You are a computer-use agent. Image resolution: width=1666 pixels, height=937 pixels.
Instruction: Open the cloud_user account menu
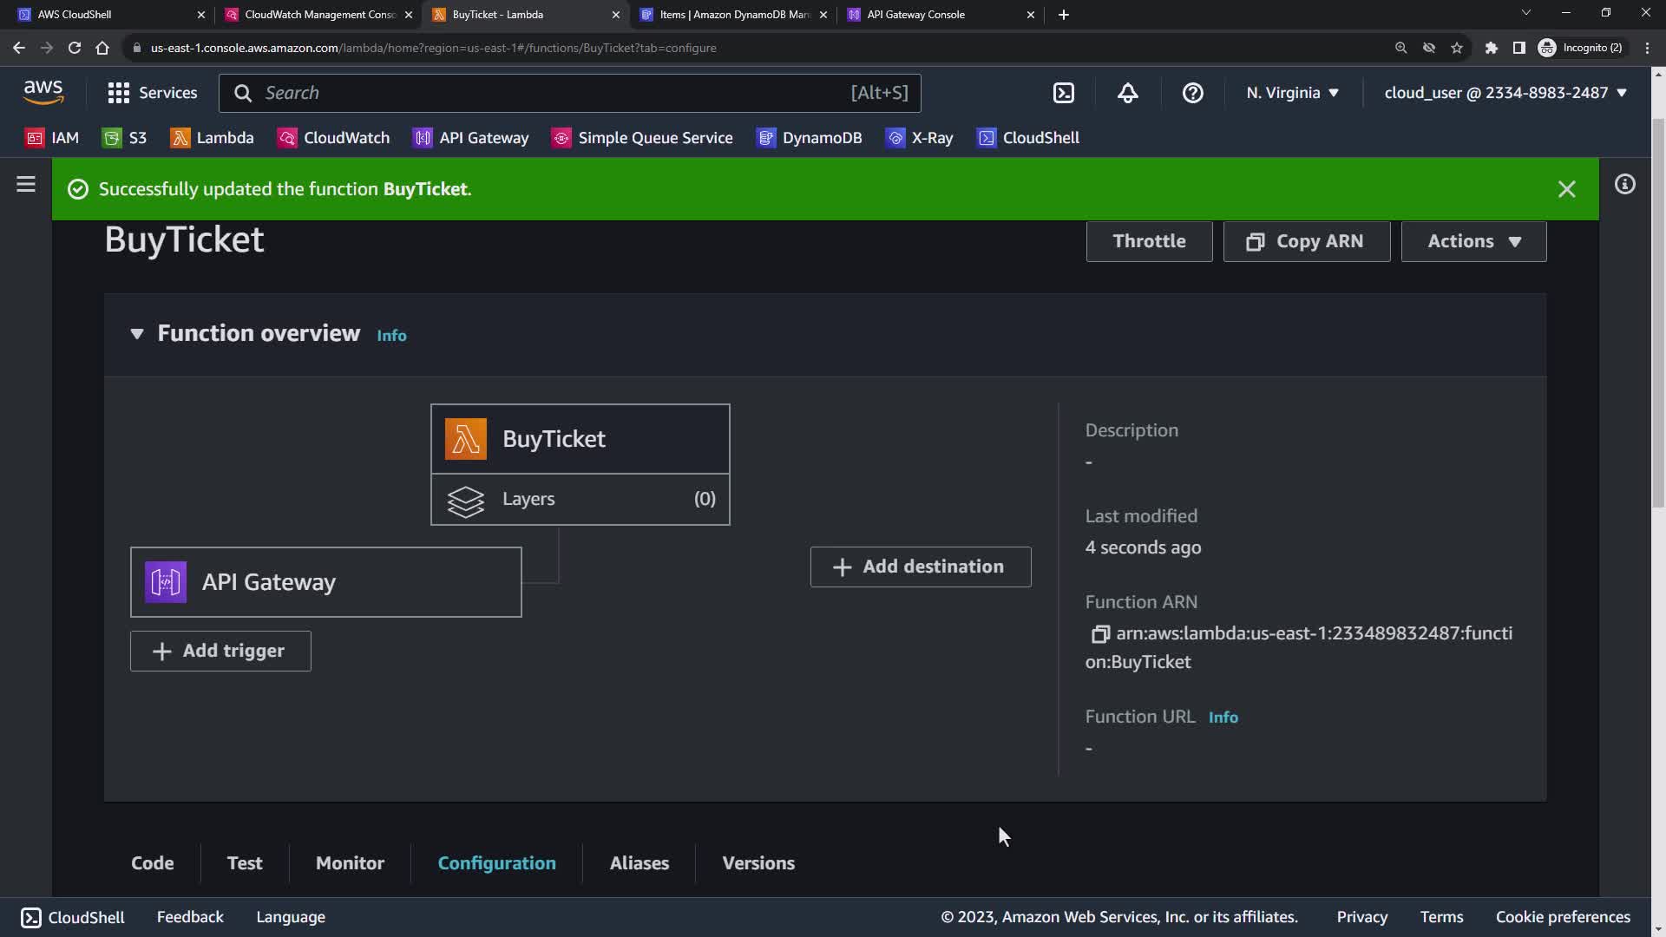pyautogui.click(x=1505, y=93)
